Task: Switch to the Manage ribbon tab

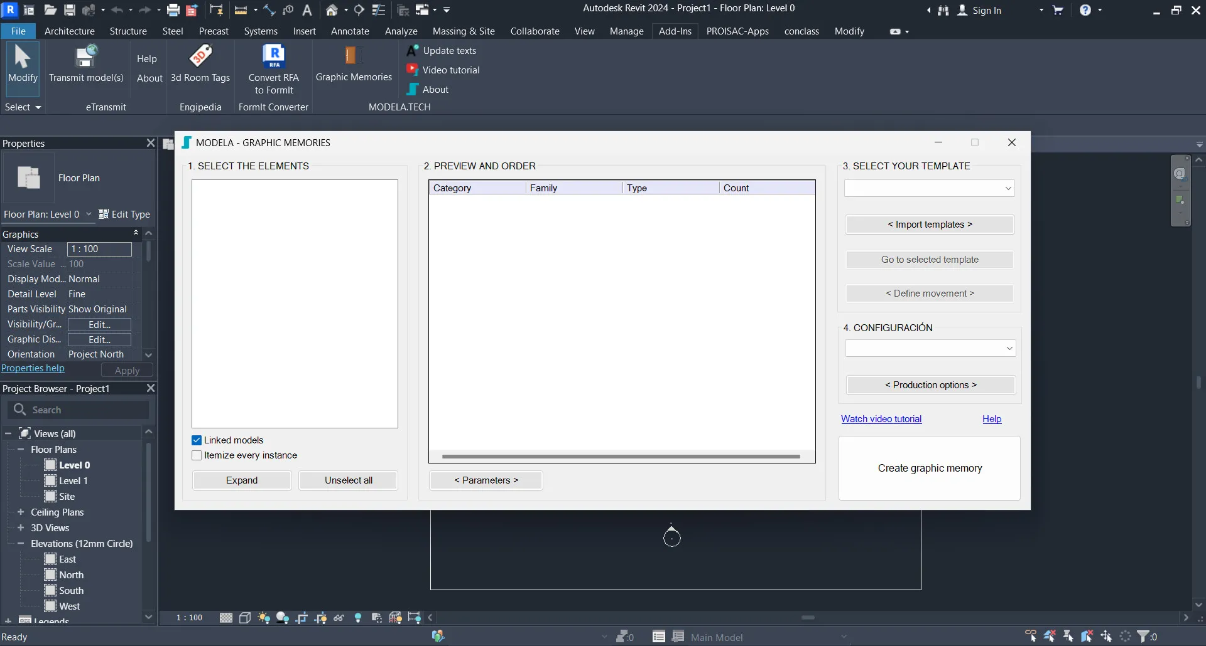Action: tap(626, 31)
